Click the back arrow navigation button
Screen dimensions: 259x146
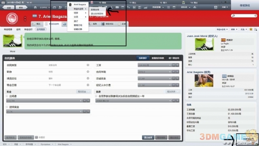(x=8, y=7)
